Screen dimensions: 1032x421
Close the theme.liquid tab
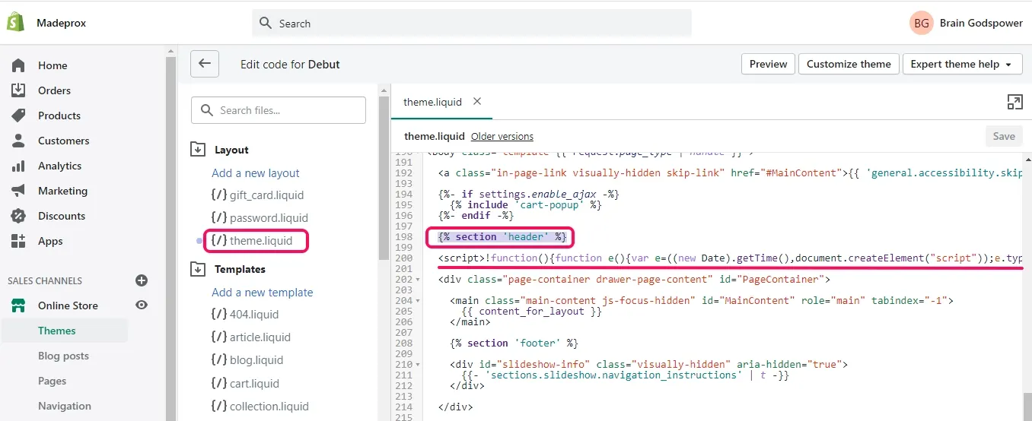(x=477, y=101)
